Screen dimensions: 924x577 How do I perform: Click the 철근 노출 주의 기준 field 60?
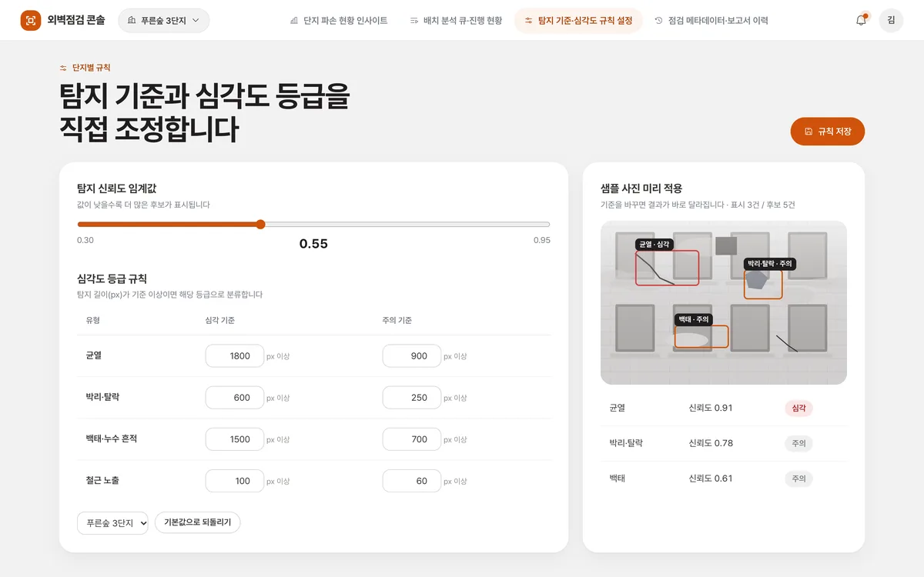412,481
